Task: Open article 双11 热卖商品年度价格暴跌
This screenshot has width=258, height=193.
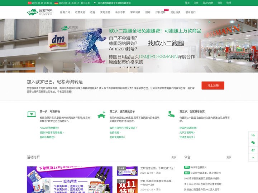Action: [156, 183]
